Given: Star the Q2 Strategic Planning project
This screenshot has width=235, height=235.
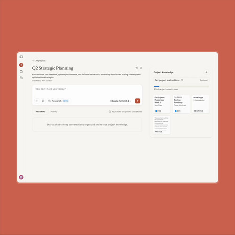Looking at the screenshot, I should [x=137, y=68].
